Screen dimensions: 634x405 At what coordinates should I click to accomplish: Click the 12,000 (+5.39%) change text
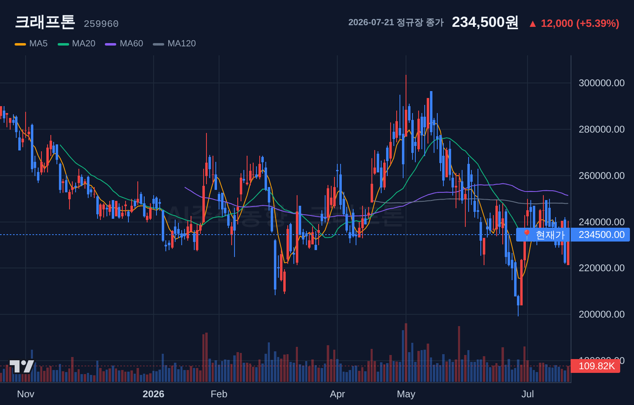pyautogui.click(x=580, y=24)
